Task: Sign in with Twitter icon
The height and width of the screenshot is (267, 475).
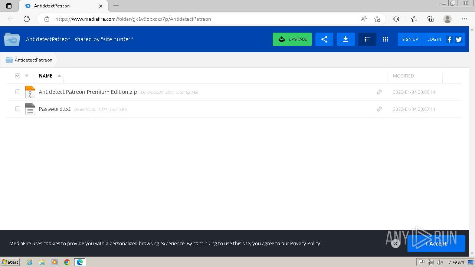Action: point(459,39)
